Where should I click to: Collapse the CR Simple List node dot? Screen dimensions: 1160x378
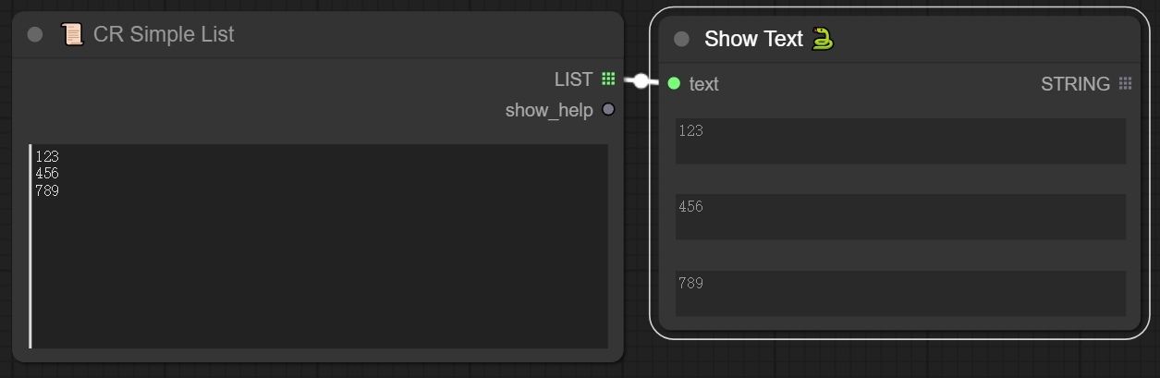point(35,35)
